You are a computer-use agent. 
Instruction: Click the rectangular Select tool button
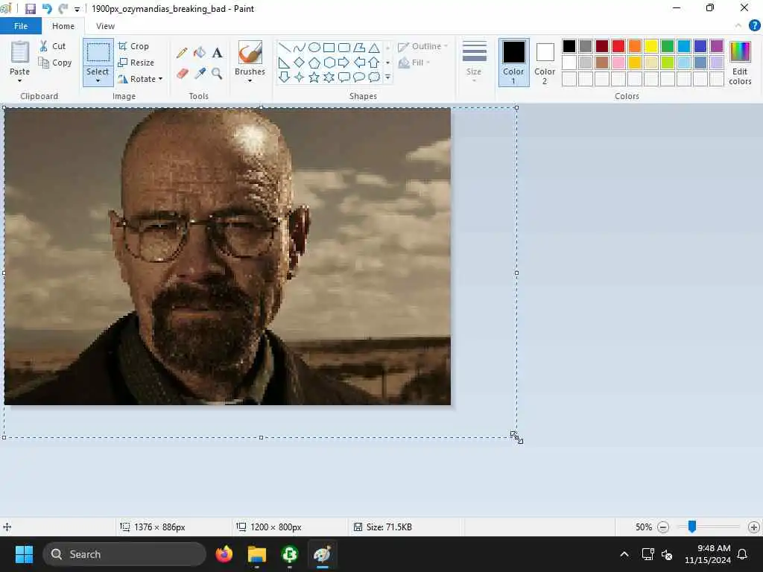[98, 53]
